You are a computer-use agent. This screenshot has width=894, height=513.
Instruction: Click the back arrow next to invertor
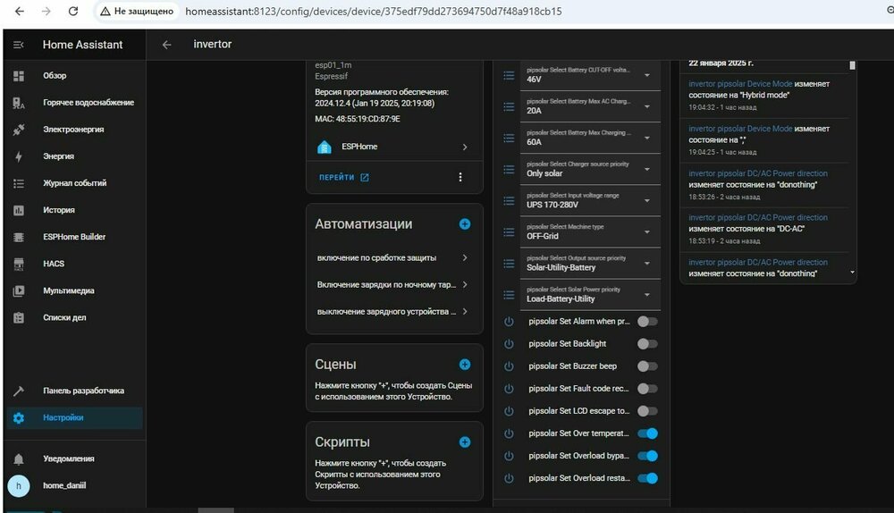click(x=166, y=45)
